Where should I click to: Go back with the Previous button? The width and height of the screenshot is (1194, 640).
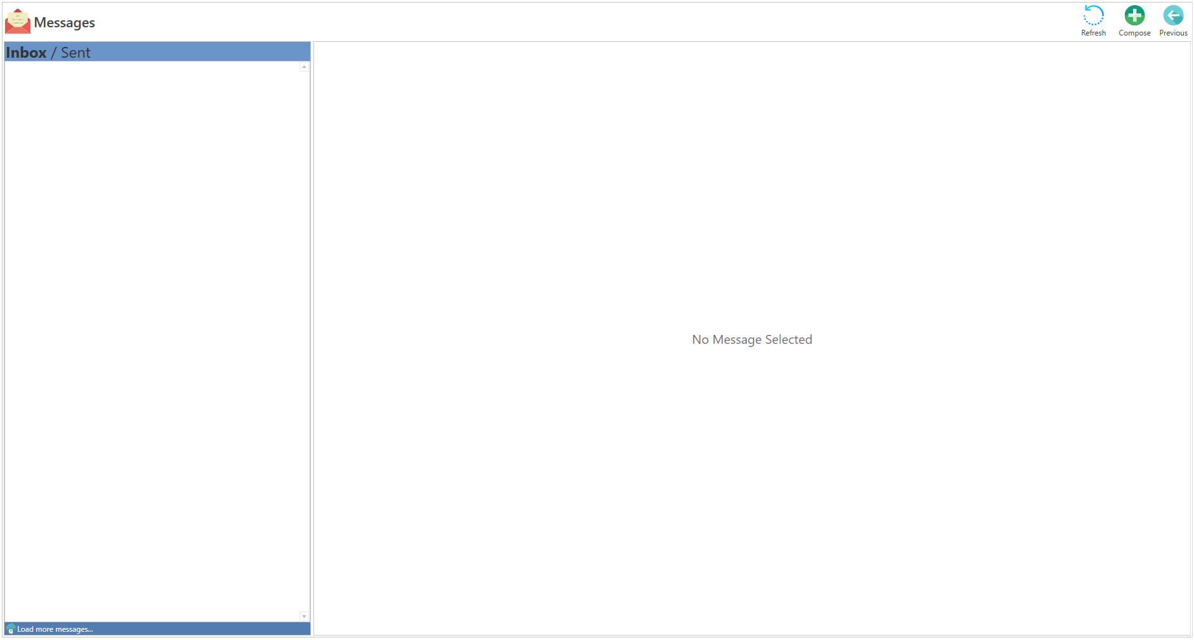point(1173,21)
